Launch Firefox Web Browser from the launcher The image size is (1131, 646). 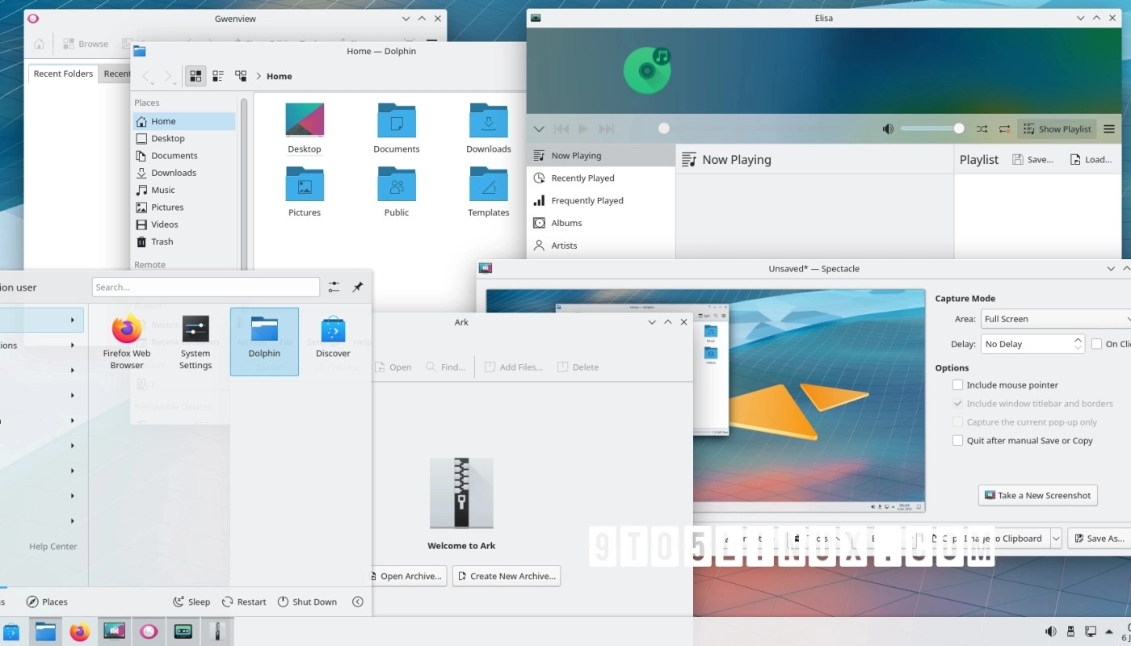tap(127, 342)
